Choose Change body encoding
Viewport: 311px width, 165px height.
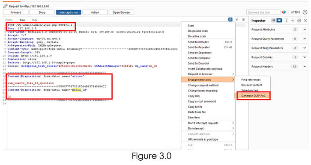click(208, 91)
